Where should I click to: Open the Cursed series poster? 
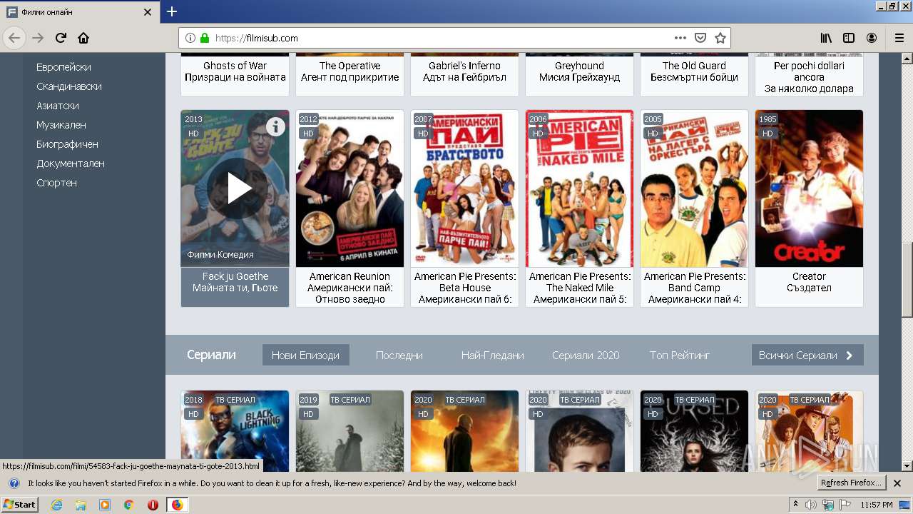click(694, 431)
